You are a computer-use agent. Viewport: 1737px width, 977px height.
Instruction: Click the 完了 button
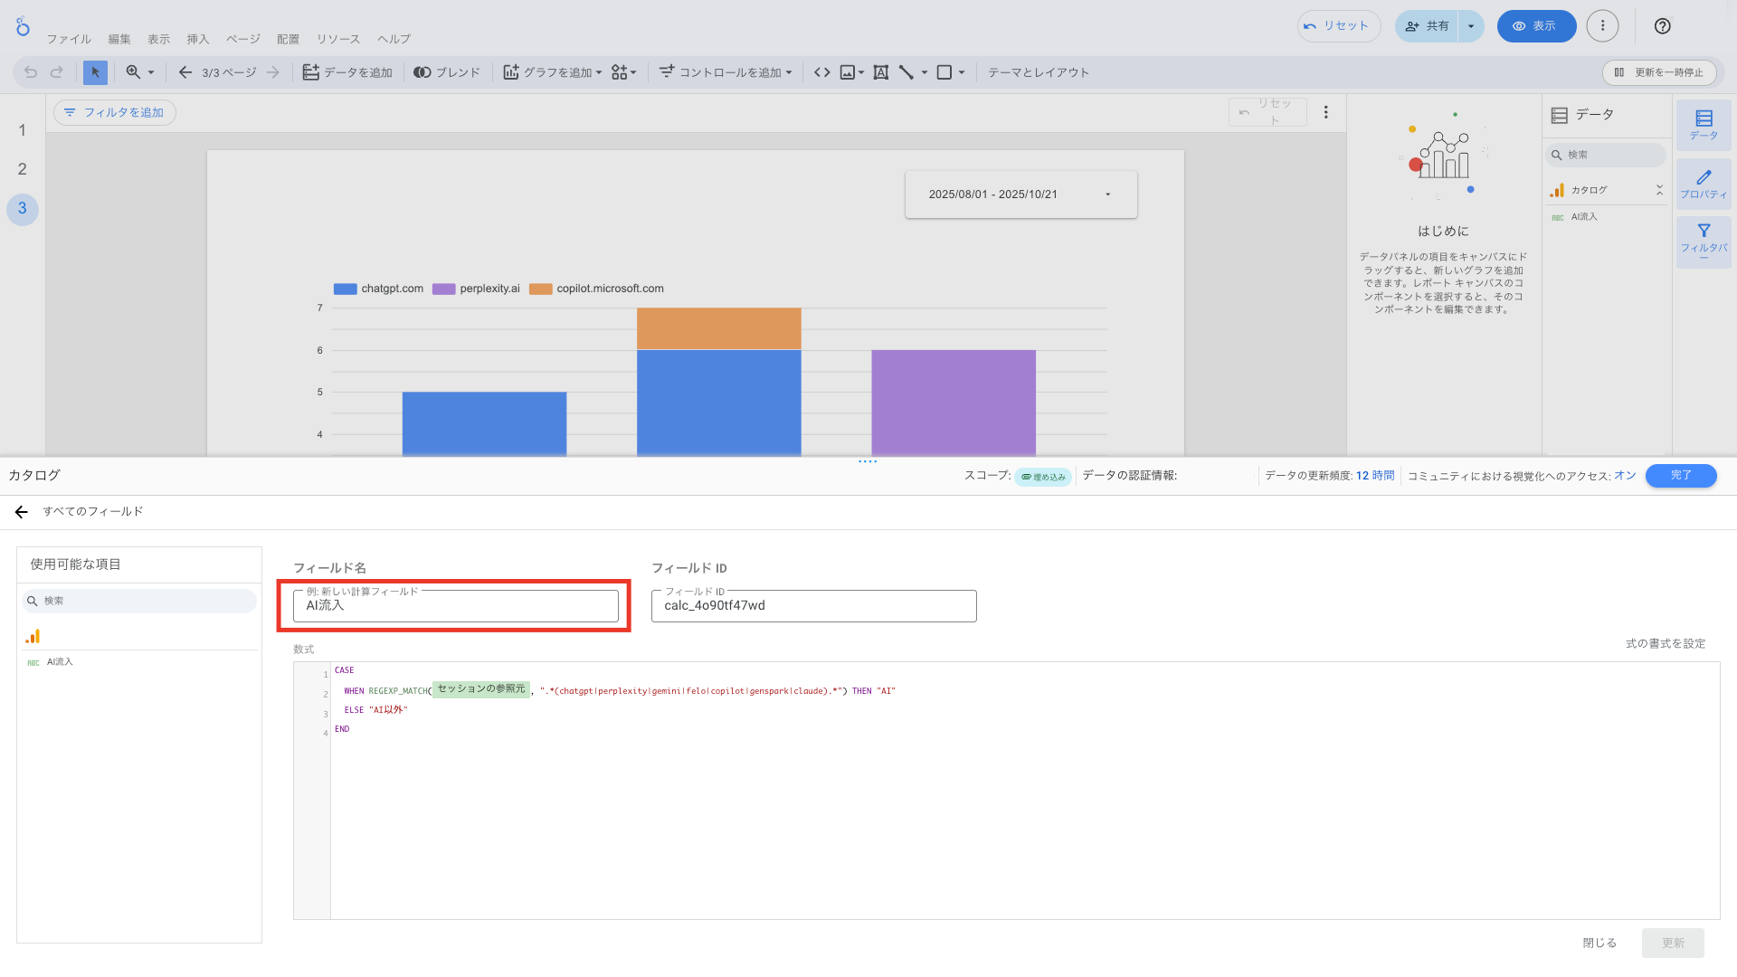point(1680,476)
